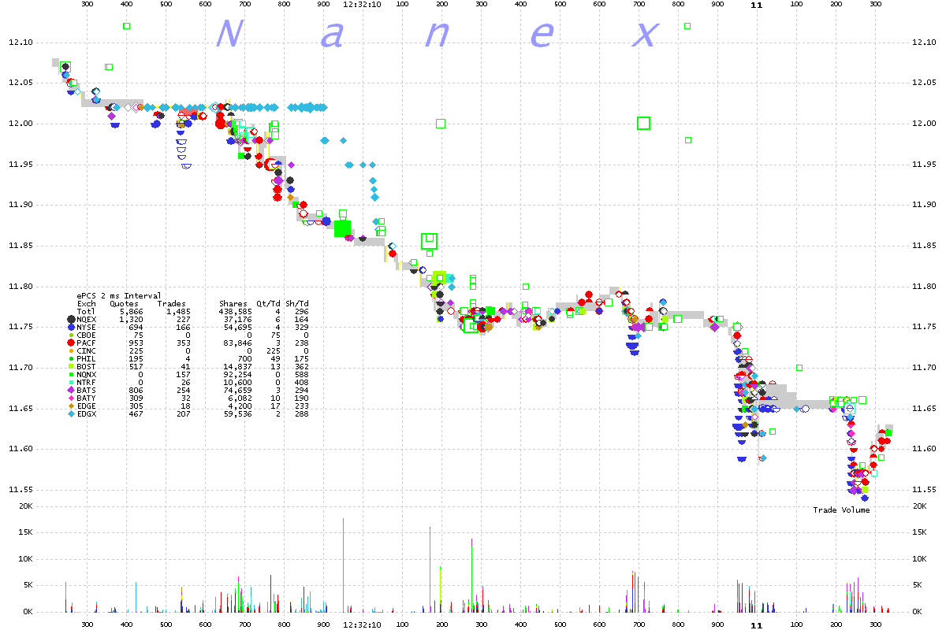Image resolution: width=946 pixels, height=630 pixels.
Task: Click NQNX shares value '92,254'
Action: click(237, 374)
